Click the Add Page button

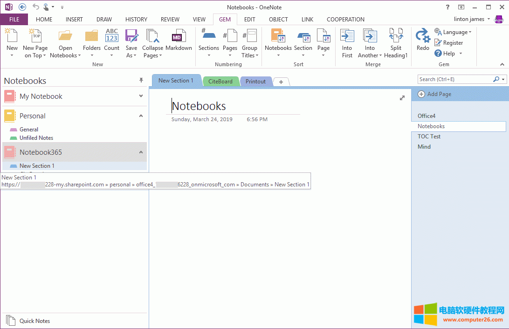434,94
